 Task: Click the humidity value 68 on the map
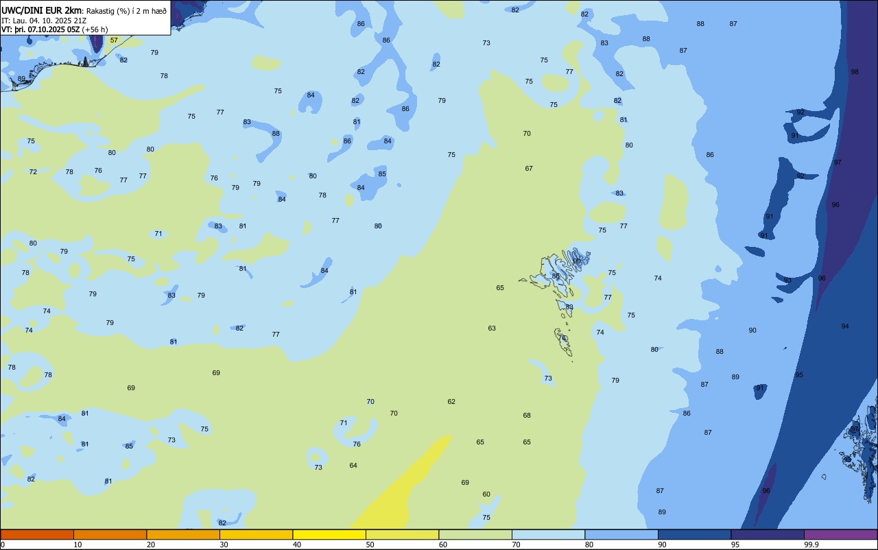click(x=527, y=416)
